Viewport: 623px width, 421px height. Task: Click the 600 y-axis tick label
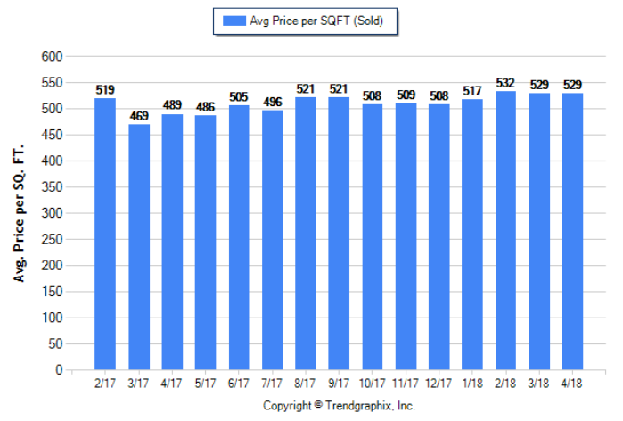coord(53,56)
